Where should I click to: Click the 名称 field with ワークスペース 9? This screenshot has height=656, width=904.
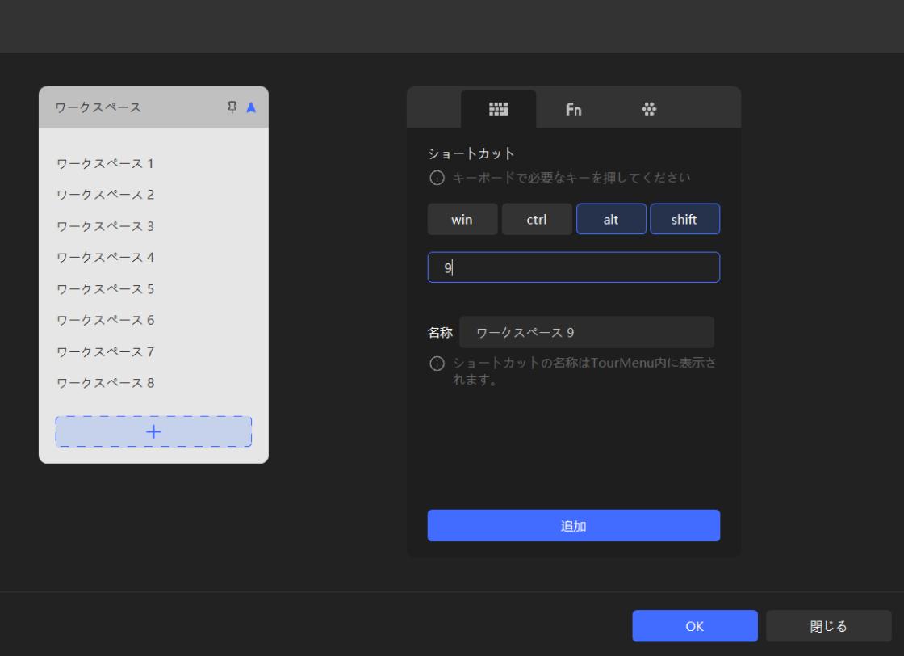[x=586, y=332]
